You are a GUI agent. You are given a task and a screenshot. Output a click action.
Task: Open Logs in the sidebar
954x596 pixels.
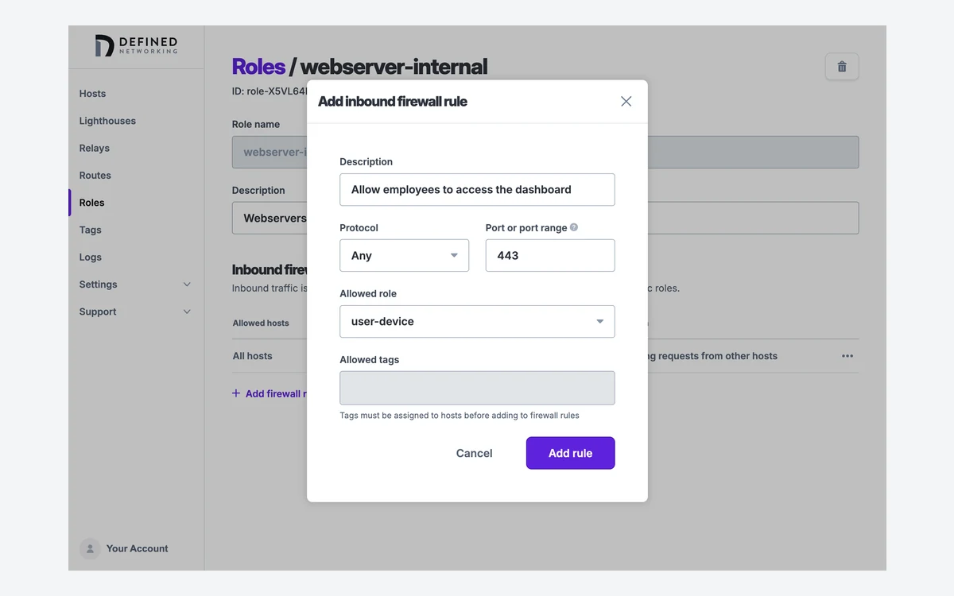91,257
